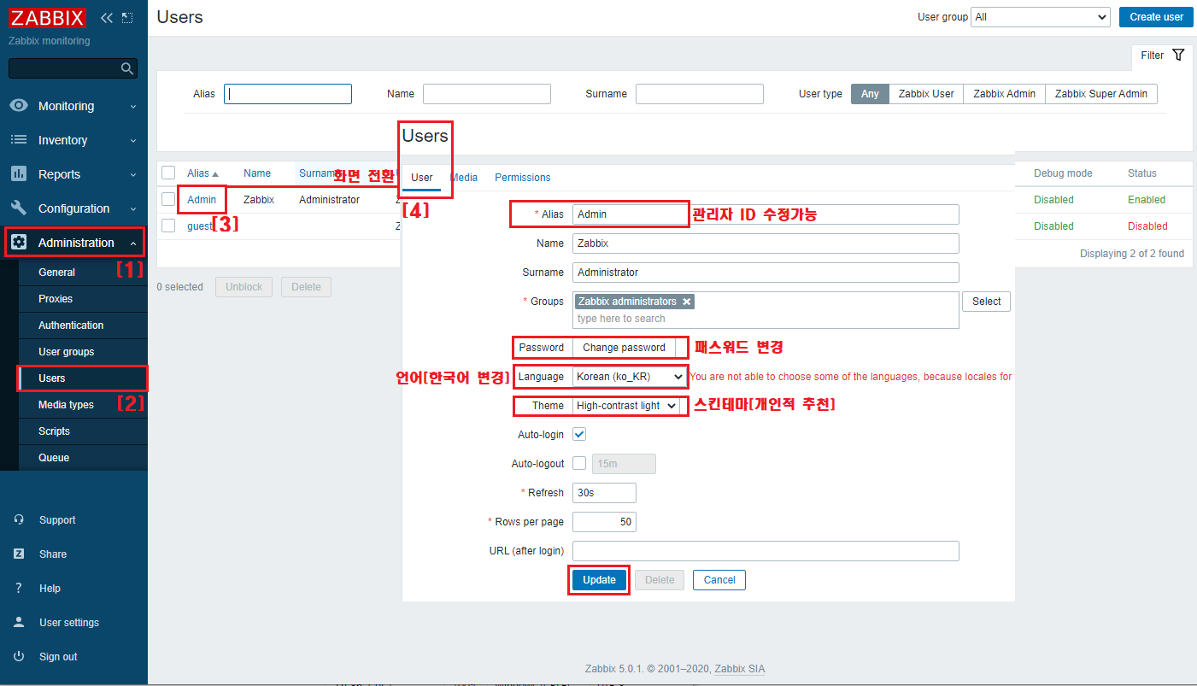Click the sidebar search box
The width and height of the screenshot is (1197, 686).
tap(73, 68)
